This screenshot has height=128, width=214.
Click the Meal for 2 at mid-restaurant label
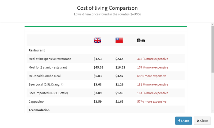(48, 67)
